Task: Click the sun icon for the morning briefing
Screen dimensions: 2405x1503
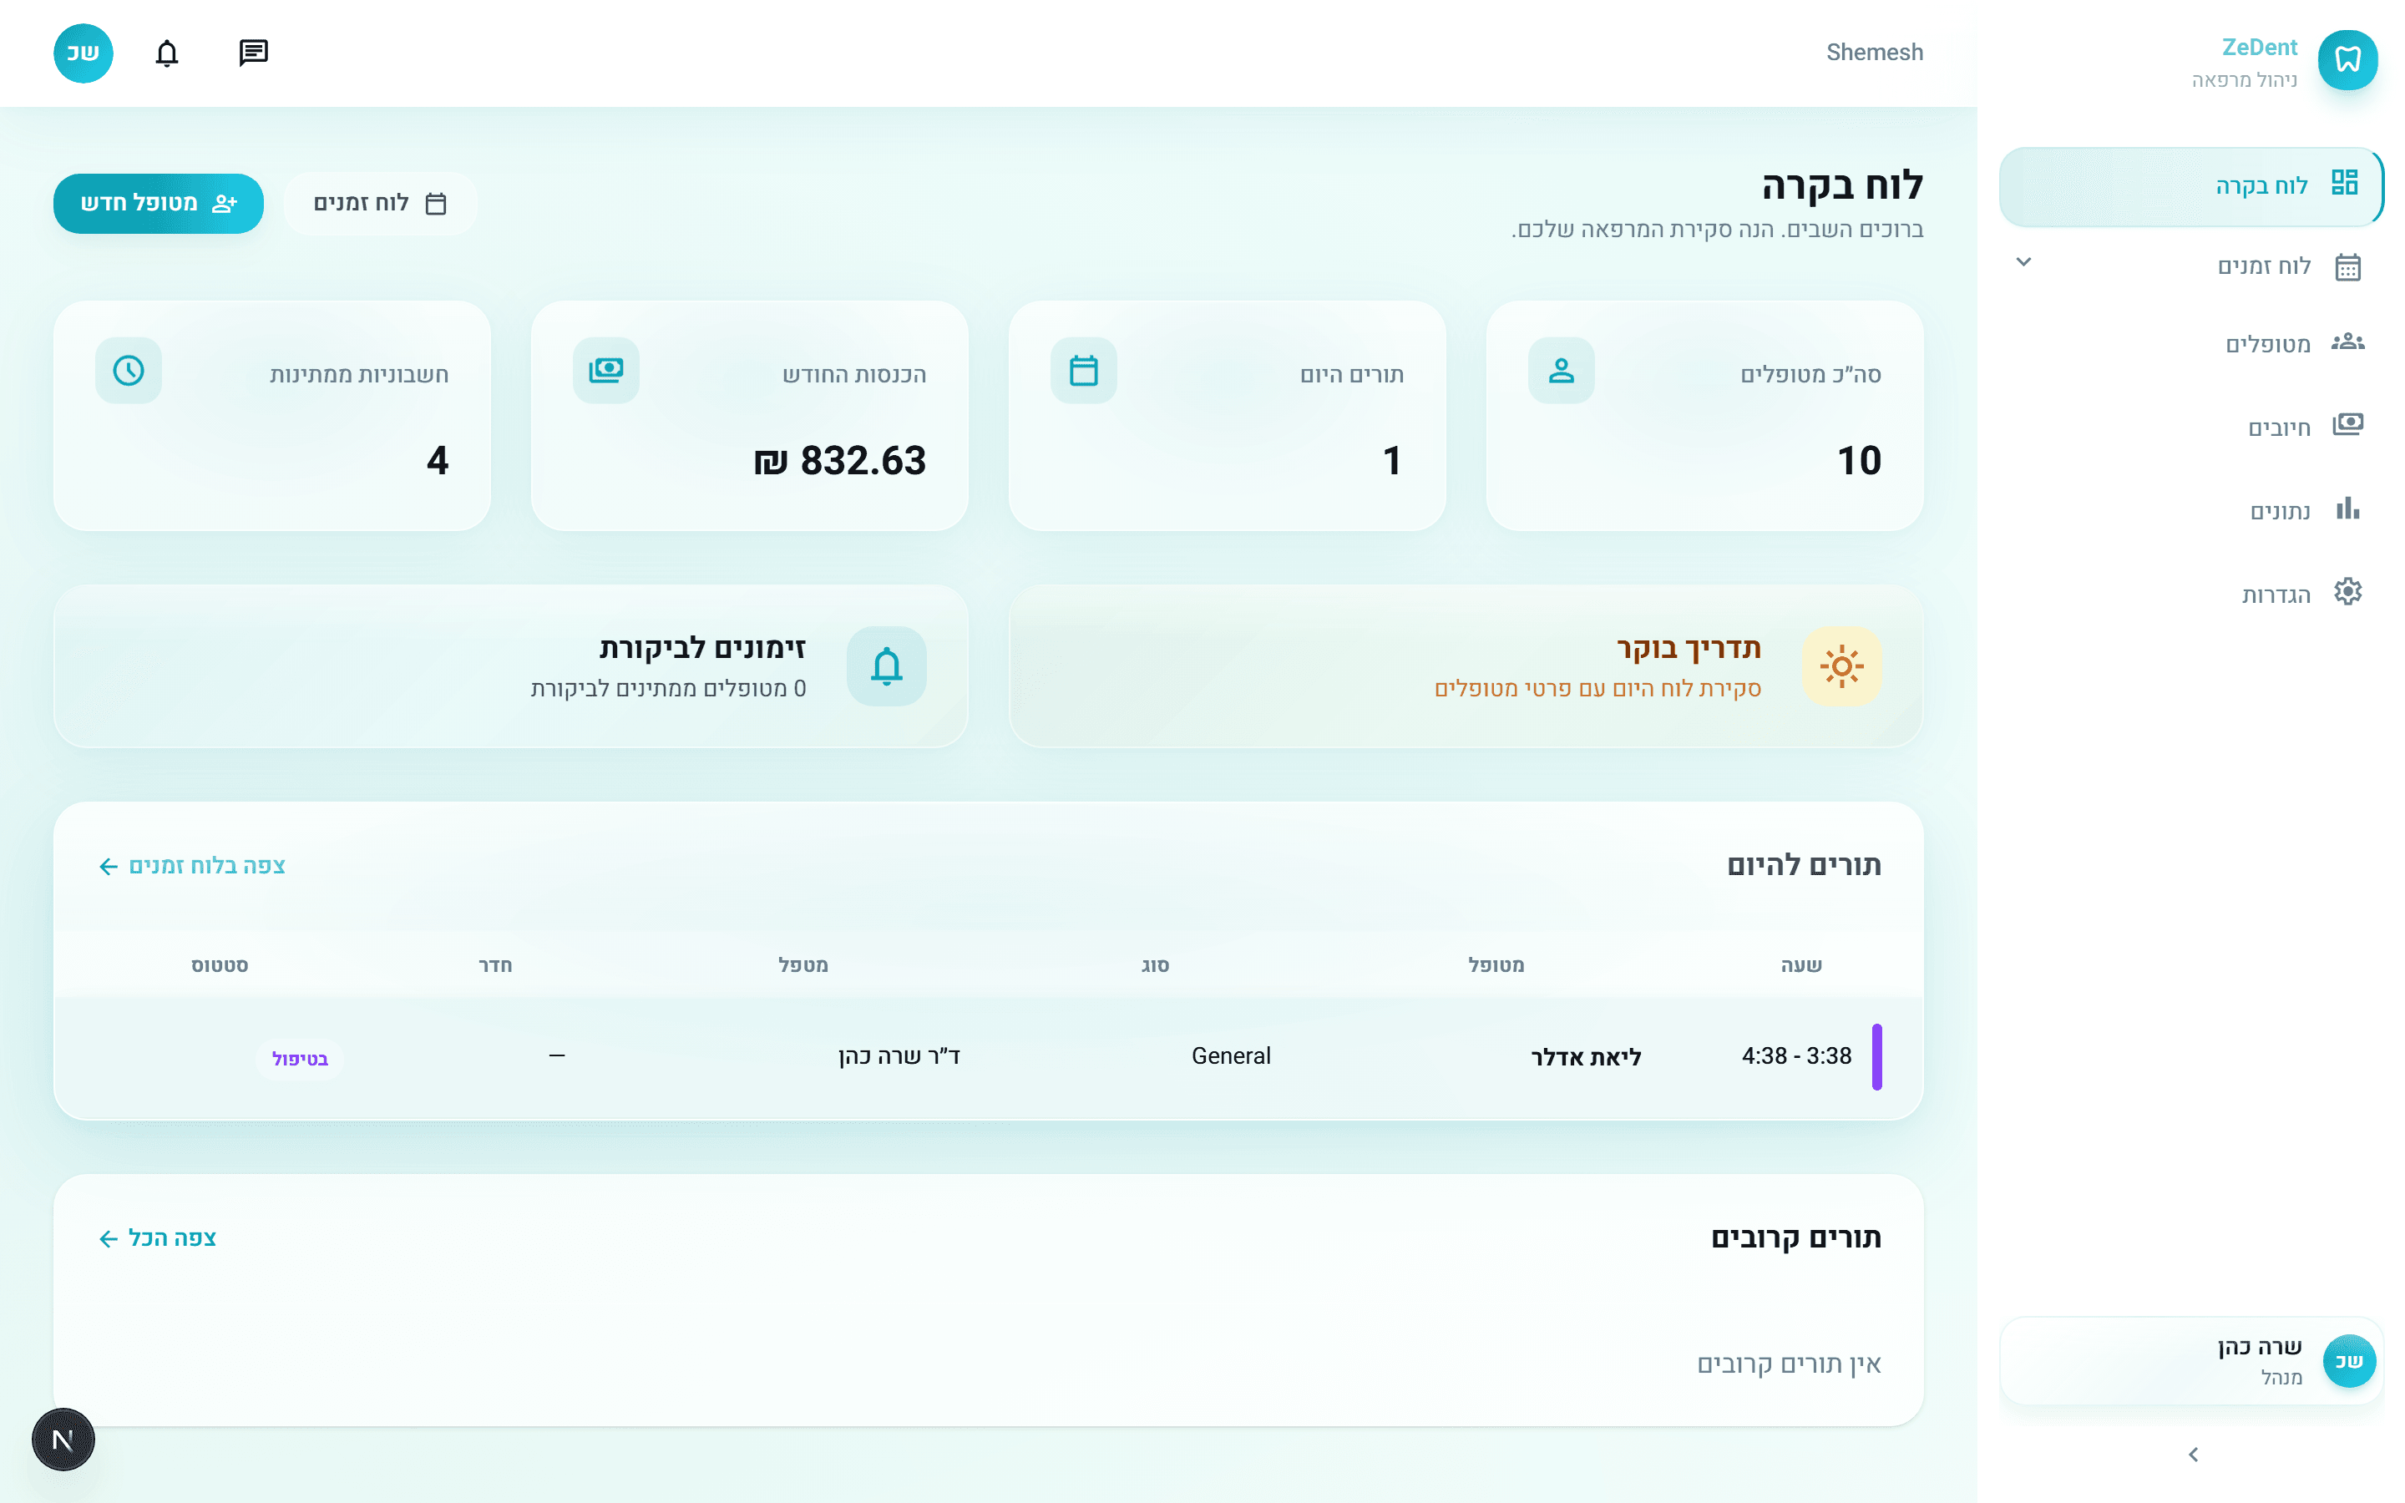Action: [1840, 666]
